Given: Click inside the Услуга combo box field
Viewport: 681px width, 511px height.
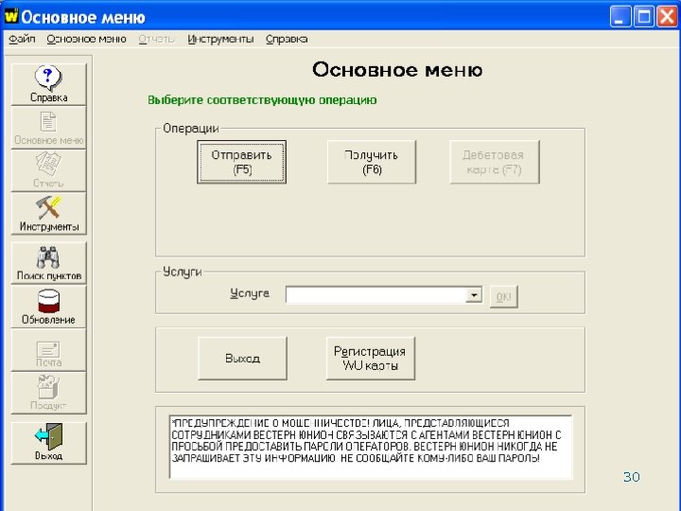Looking at the screenshot, I should [x=375, y=295].
